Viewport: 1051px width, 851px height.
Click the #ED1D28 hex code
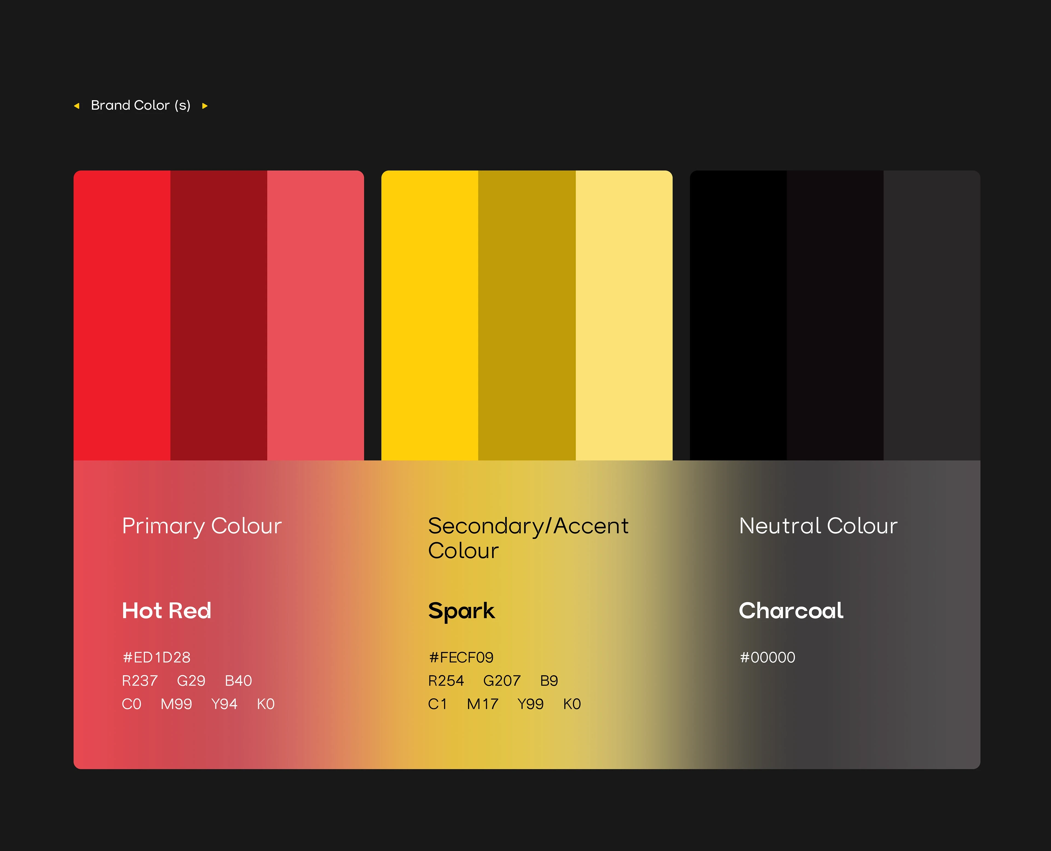click(x=156, y=657)
